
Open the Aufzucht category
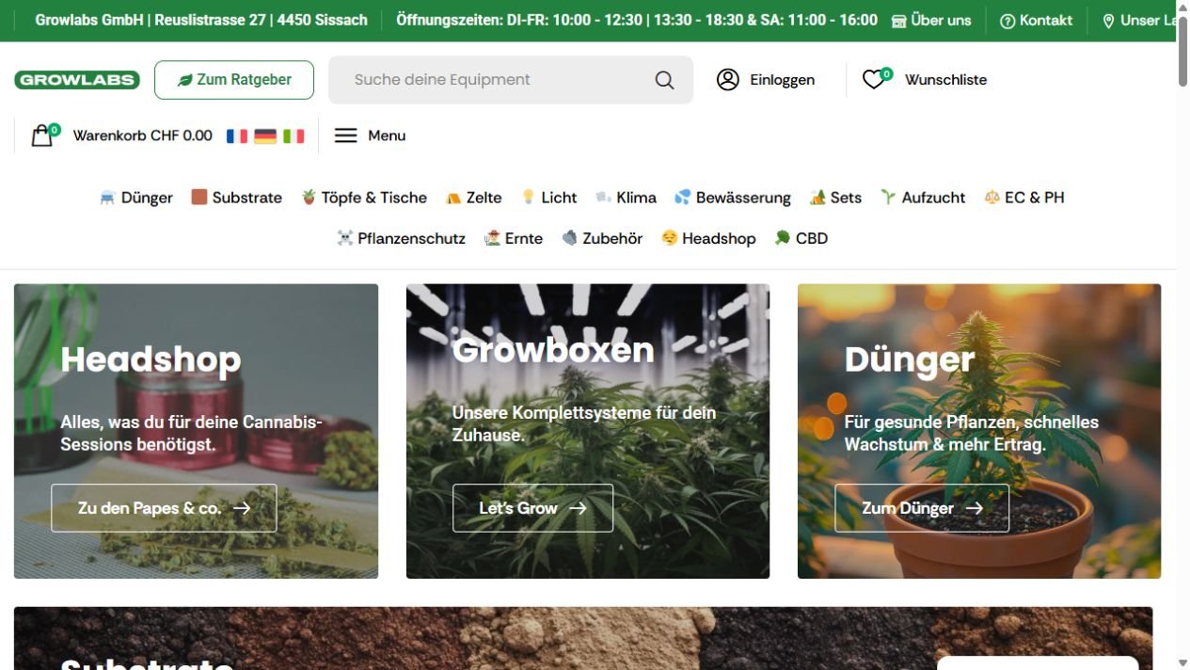tap(933, 198)
